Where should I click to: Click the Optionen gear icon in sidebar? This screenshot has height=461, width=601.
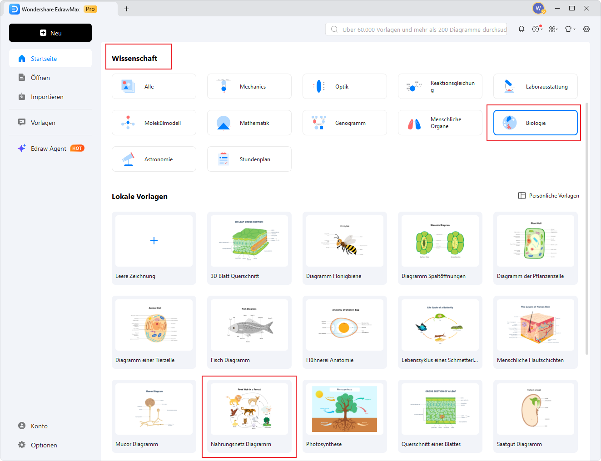[22, 445]
